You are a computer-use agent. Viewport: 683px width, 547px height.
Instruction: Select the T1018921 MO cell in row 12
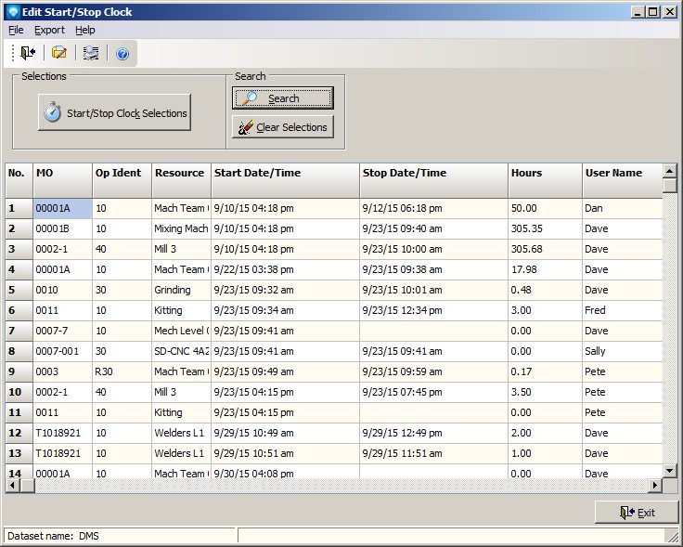pos(61,433)
